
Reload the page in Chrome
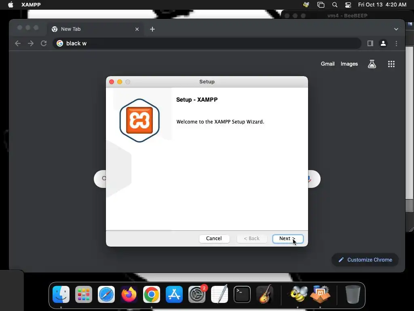(44, 43)
